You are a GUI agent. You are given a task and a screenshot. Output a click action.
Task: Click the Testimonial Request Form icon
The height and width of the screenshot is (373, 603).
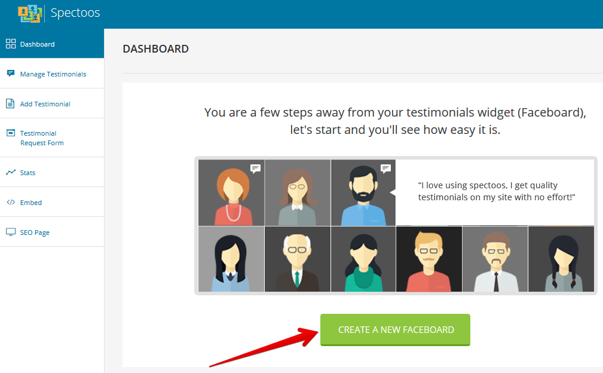[x=11, y=133]
